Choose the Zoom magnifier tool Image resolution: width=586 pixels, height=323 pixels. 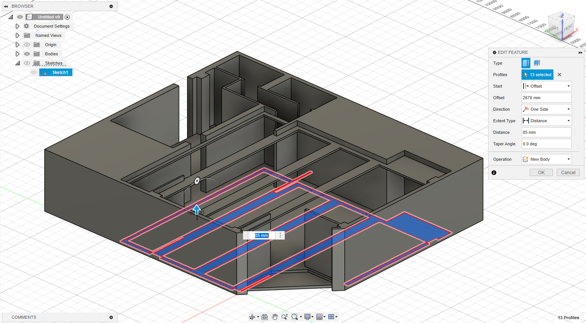click(285, 317)
